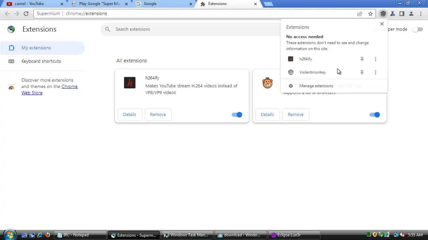Click the Chrome Web Store rainbow icon

pos(11,87)
